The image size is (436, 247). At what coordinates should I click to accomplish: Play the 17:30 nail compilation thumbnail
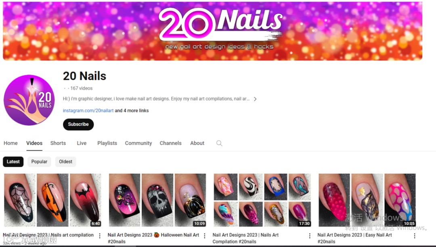pos(262,200)
